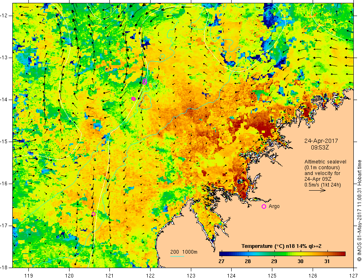Click the longitude axis label 123
The height and width of the screenshot is (280, 362).
coord(191,275)
